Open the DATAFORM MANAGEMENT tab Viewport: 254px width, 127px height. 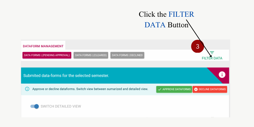(43, 46)
